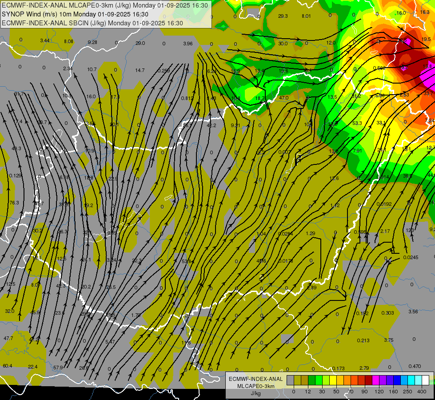Click the map value '0.173'
The height and width of the screenshot is (400, 435).
click(x=339, y=368)
